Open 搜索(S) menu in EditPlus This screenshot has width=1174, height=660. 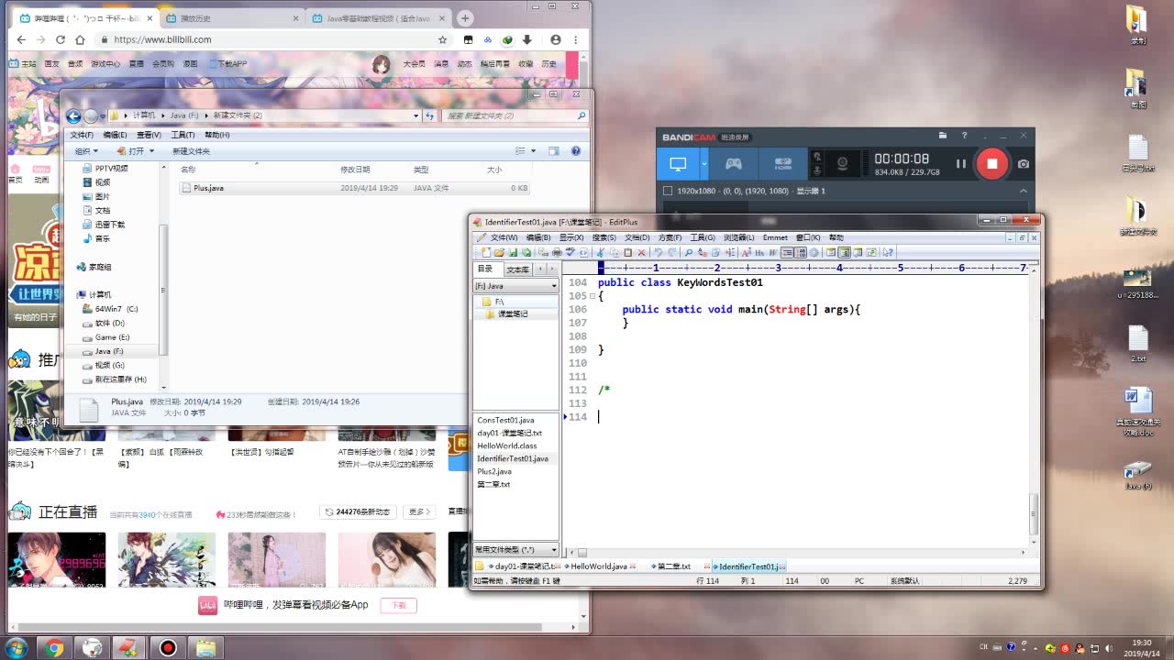click(x=604, y=237)
